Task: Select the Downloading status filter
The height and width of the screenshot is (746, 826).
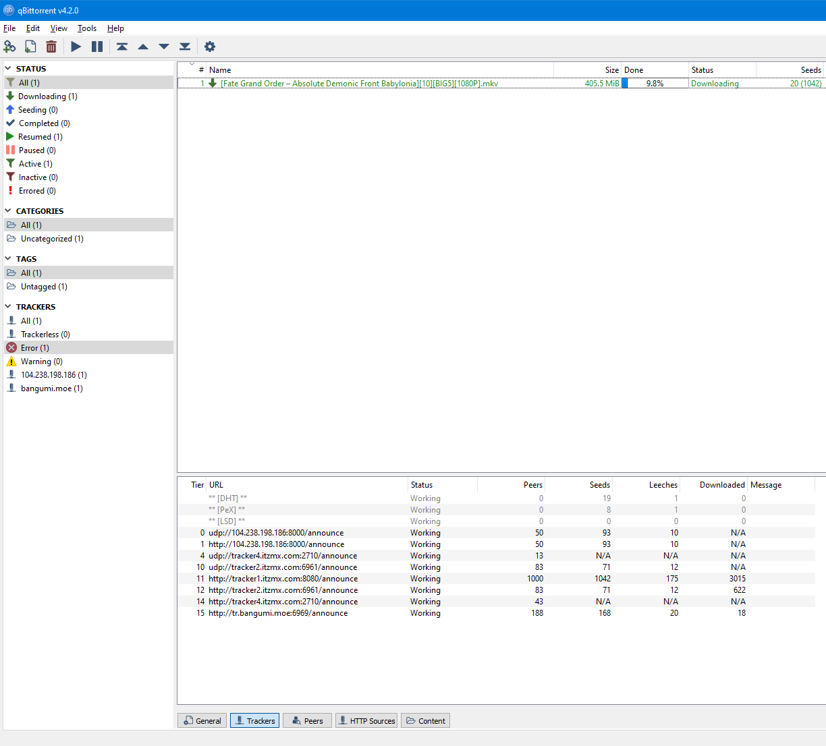Action: (47, 96)
